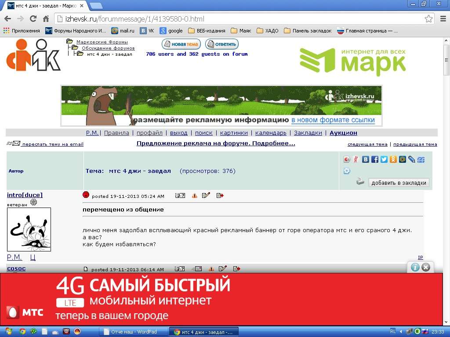The width and height of the screenshot is (450, 337).
Task: Share topic via the VK icon
Action: click(365, 159)
